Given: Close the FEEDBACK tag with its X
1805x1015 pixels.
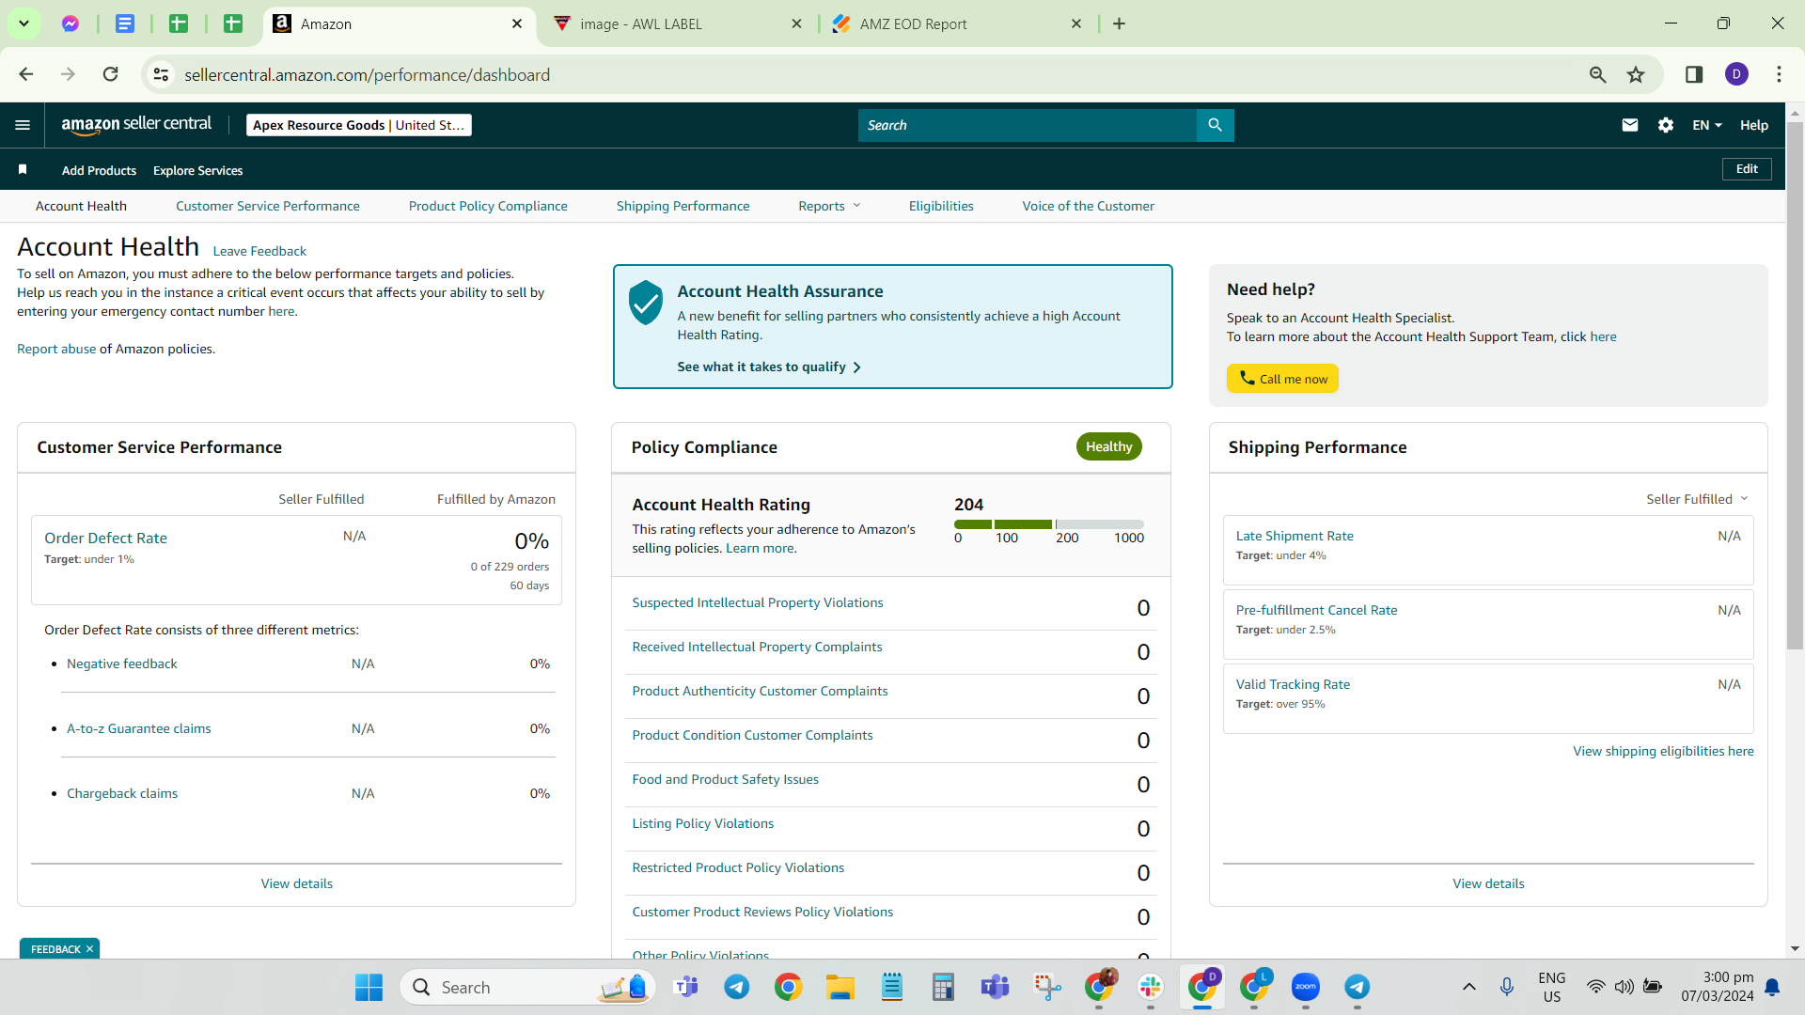Looking at the screenshot, I should click(90, 949).
